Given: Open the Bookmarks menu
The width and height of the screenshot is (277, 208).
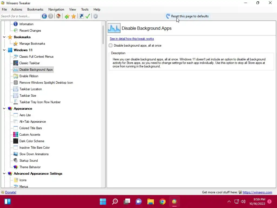Looking at the screenshot, I should (35, 9).
